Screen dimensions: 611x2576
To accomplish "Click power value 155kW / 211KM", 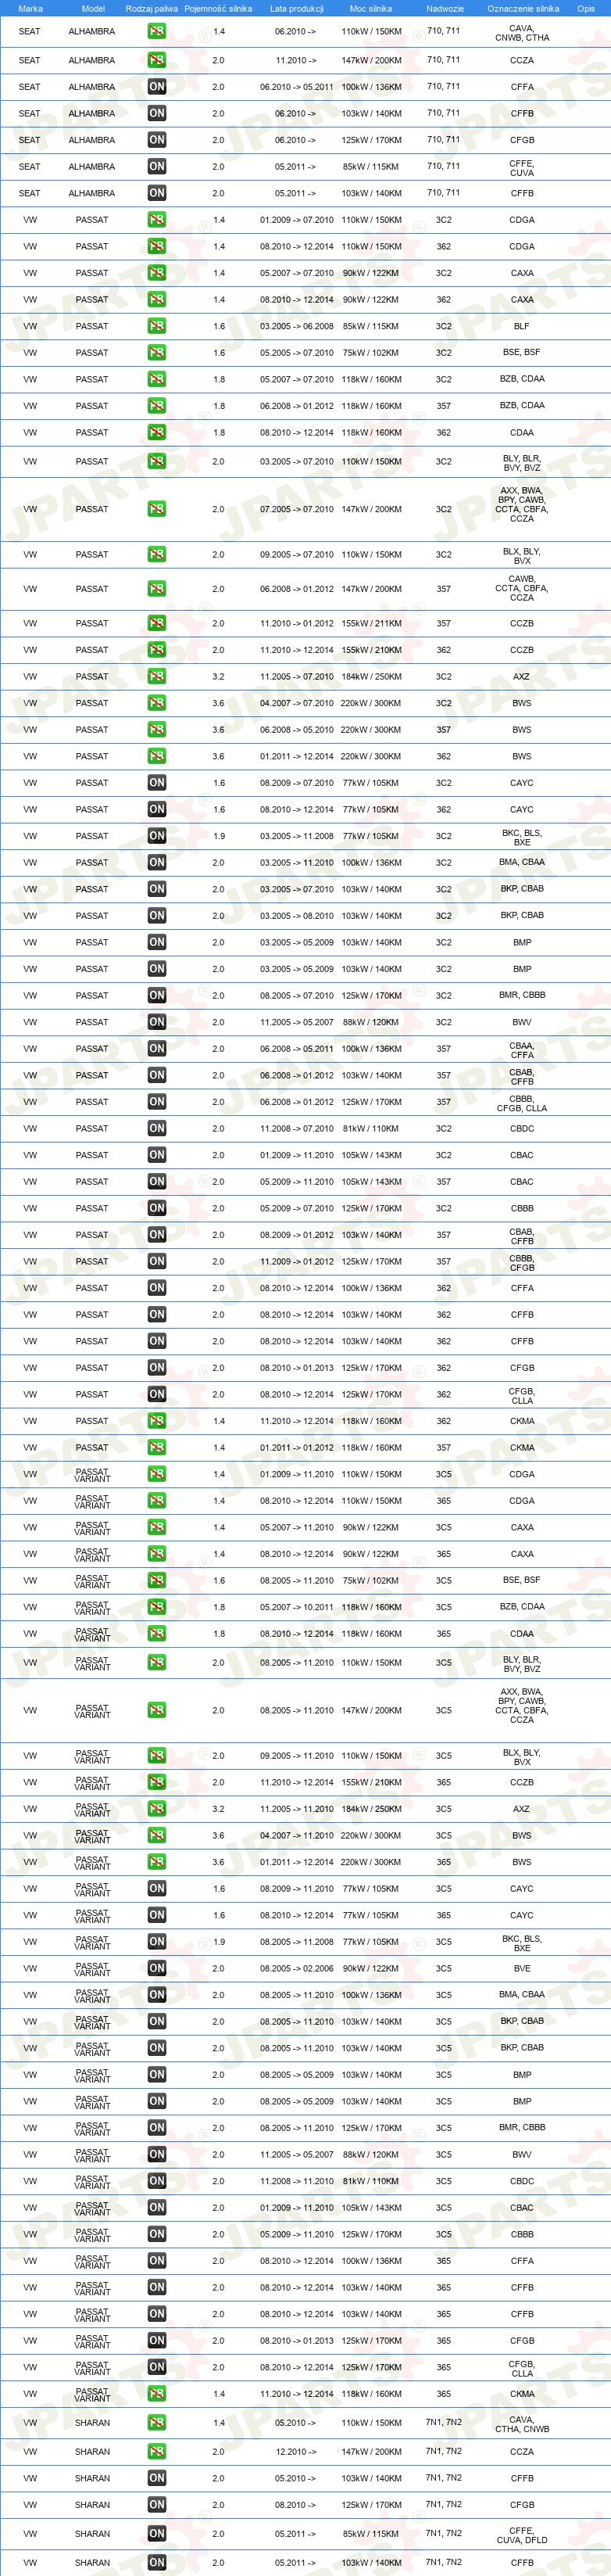I will click(371, 624).
